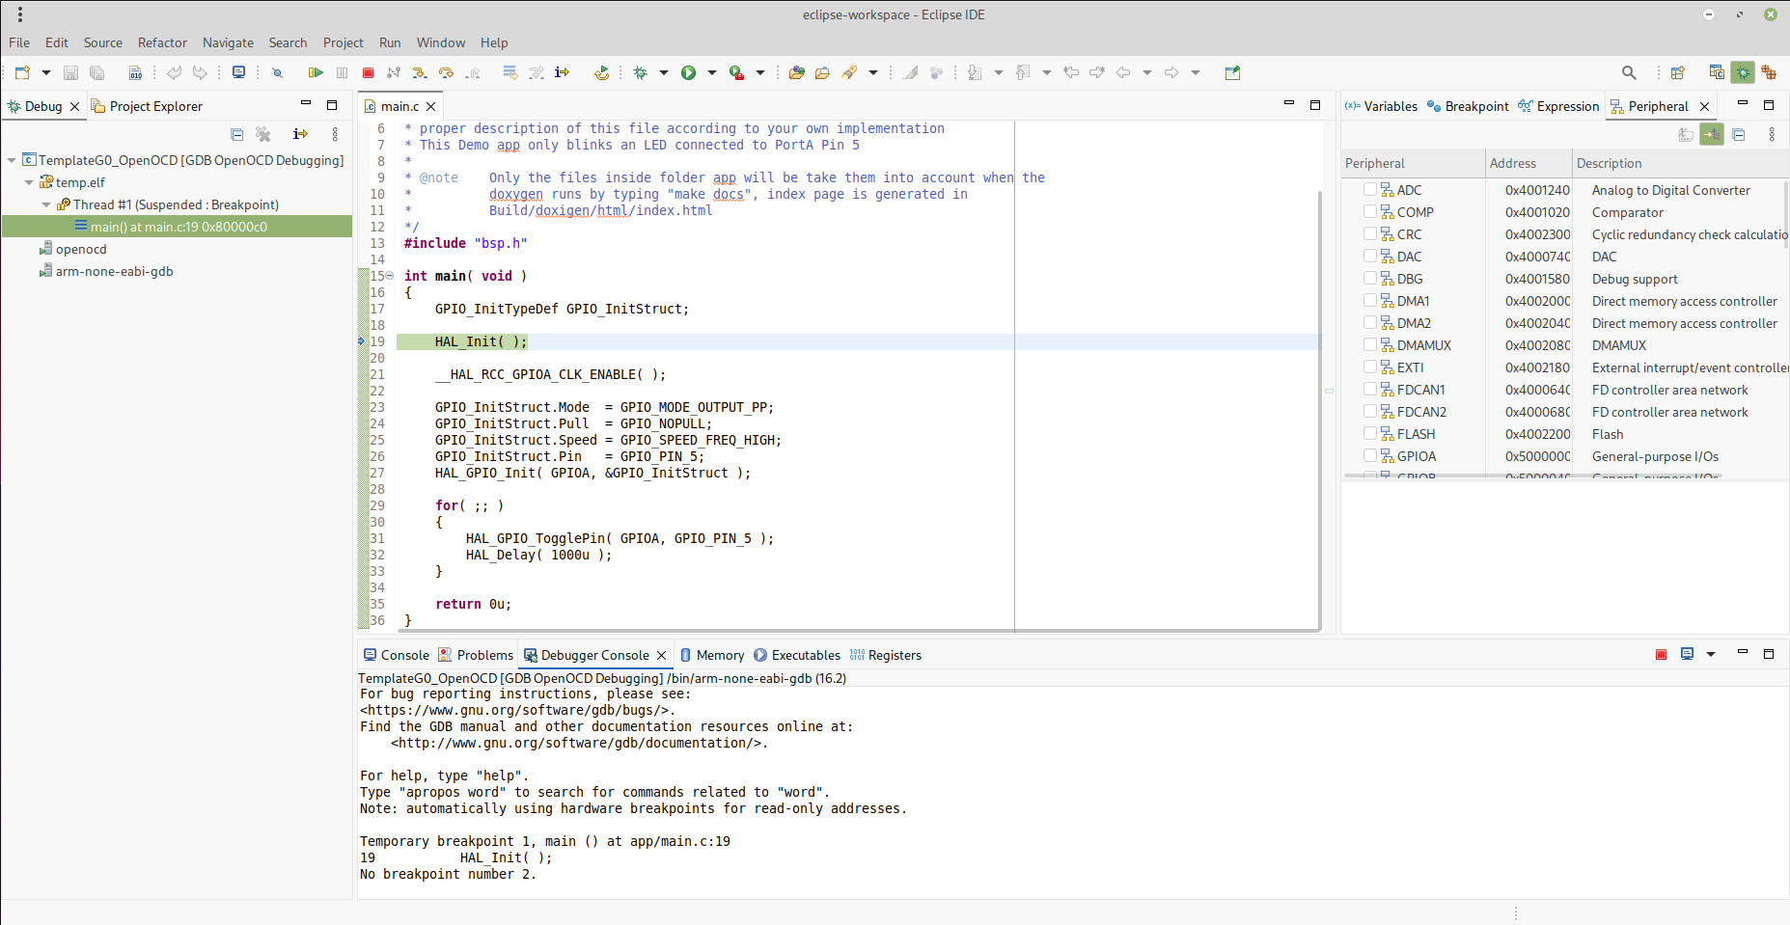Click Collapse All in the Debug view
The width and height of the screenshot is (1790, 925).
click(237, 134)
